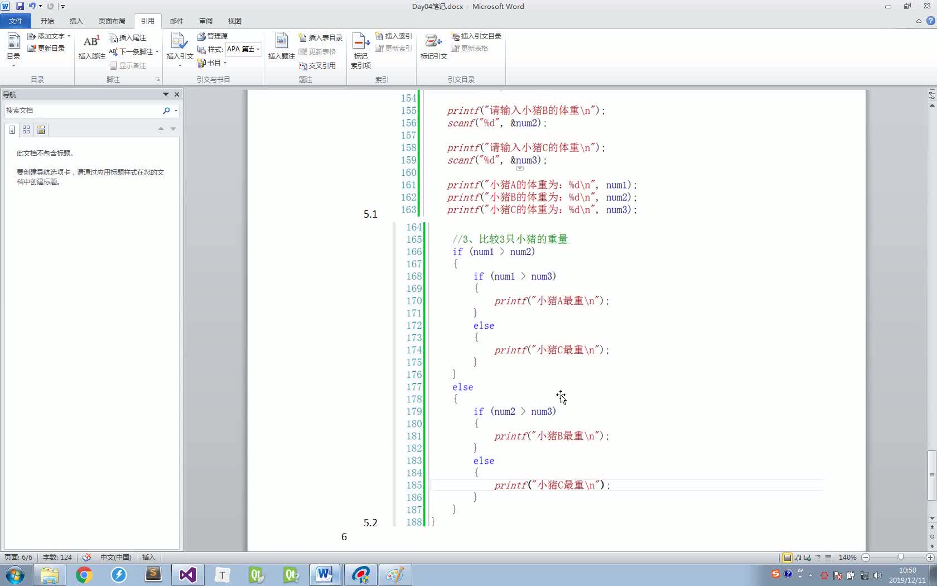The width and height of the screenshot is (937, 586).
Task: Switch to the 页面布局 Page Layout tab
Action: (112, 21)
